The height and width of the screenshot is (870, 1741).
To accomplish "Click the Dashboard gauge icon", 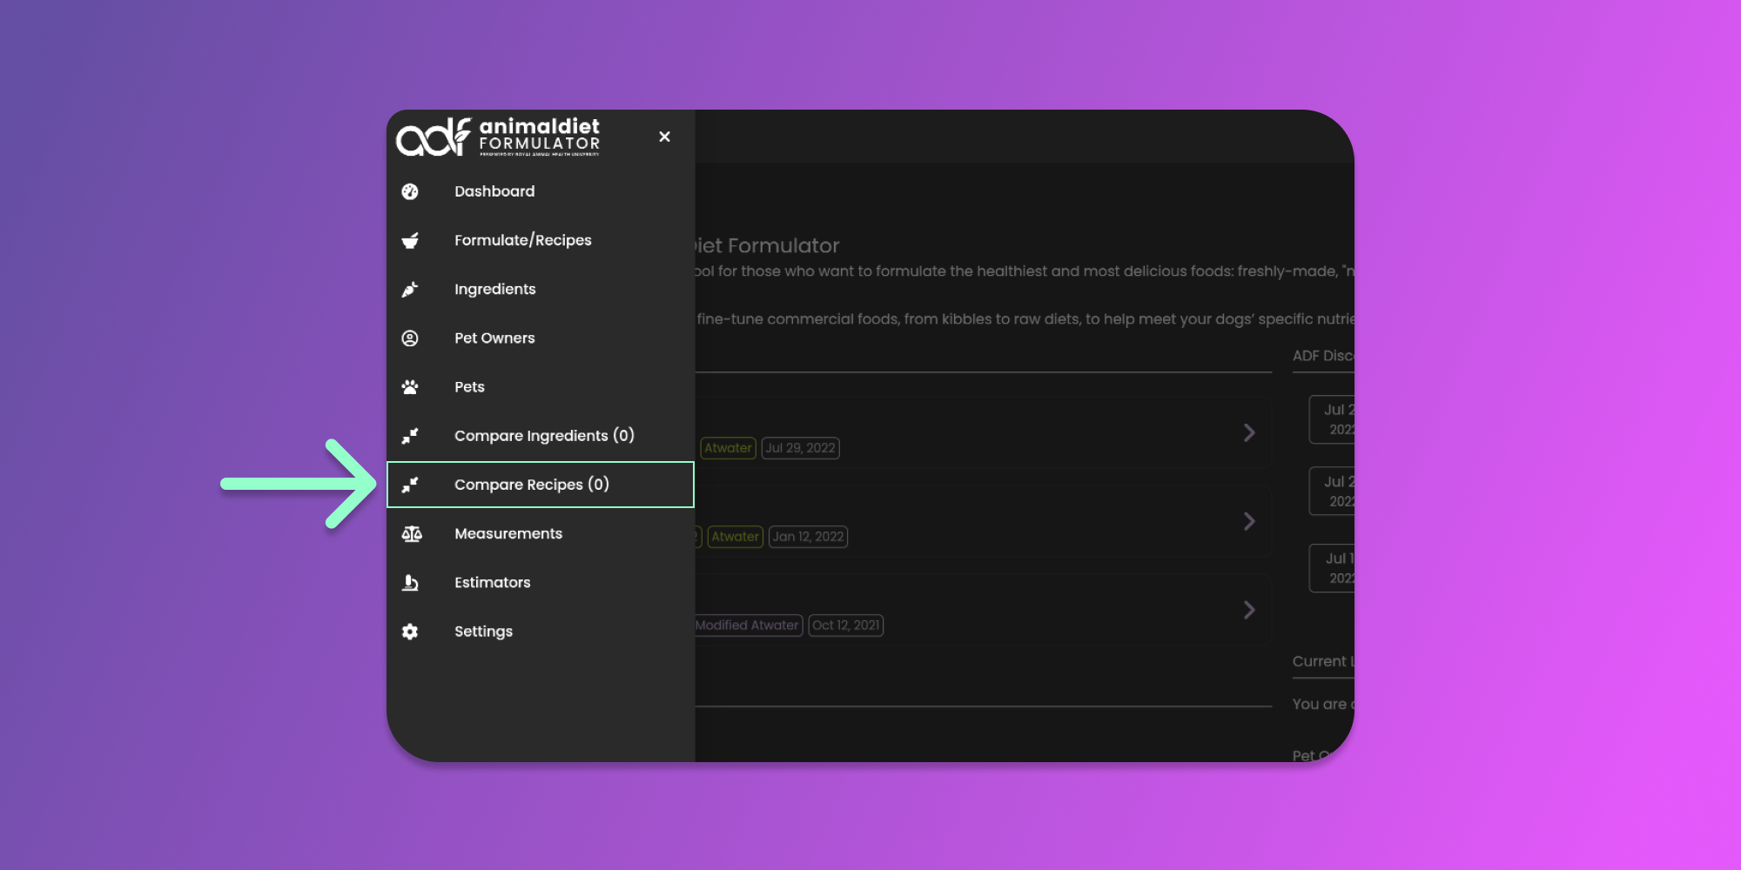I will pos(410,191).
